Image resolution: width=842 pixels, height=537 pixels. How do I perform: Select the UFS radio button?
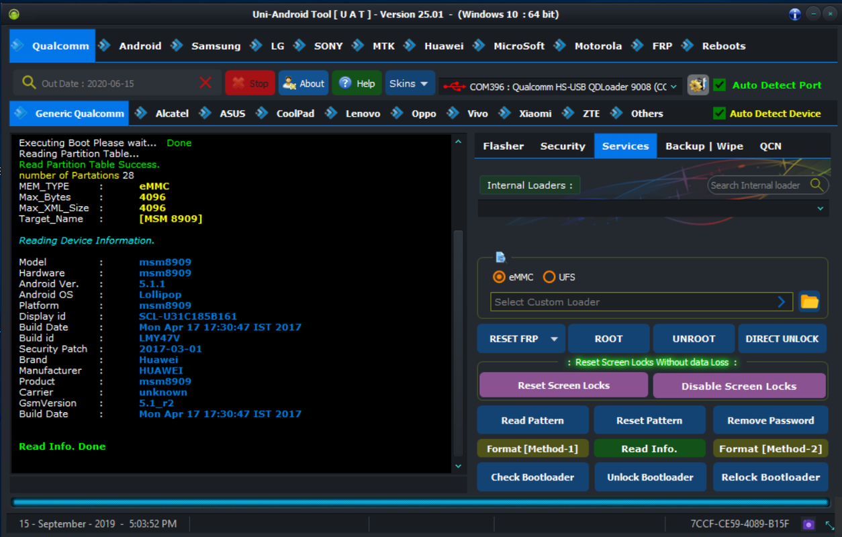tap(549, 277)
